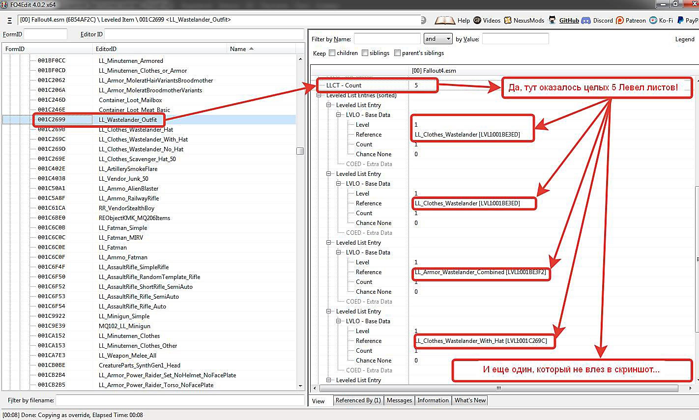Image resolution: width=699 pixels, height=420 pixels.
Task: Open the Messages tab
Action: coord(399,400)
